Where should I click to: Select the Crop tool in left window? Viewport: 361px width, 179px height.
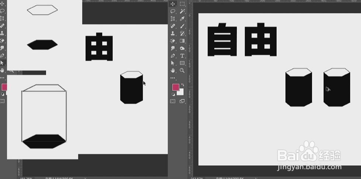(2, 18)
